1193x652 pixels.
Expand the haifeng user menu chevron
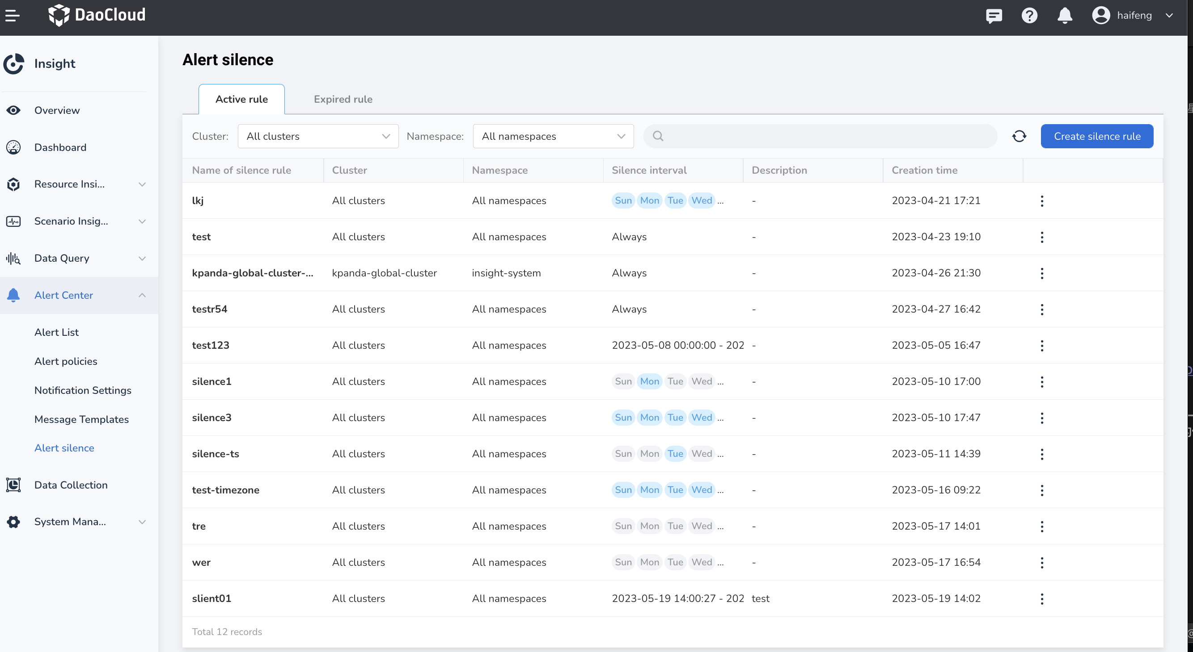1169,15
